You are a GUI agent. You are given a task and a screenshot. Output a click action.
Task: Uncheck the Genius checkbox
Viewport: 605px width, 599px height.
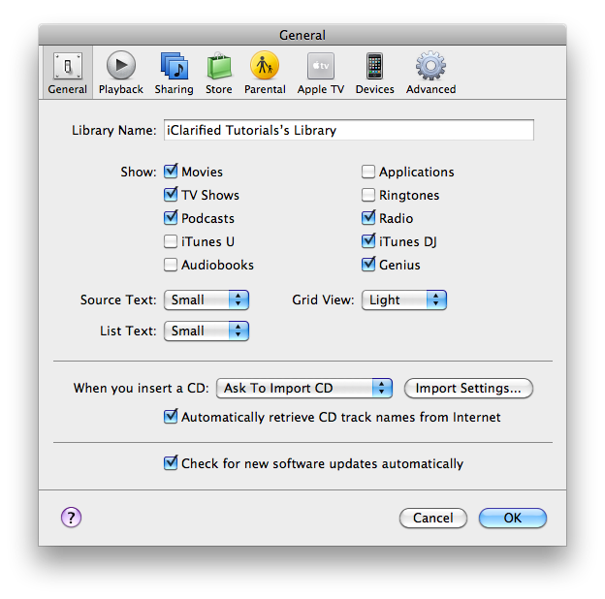coord(368,265)
